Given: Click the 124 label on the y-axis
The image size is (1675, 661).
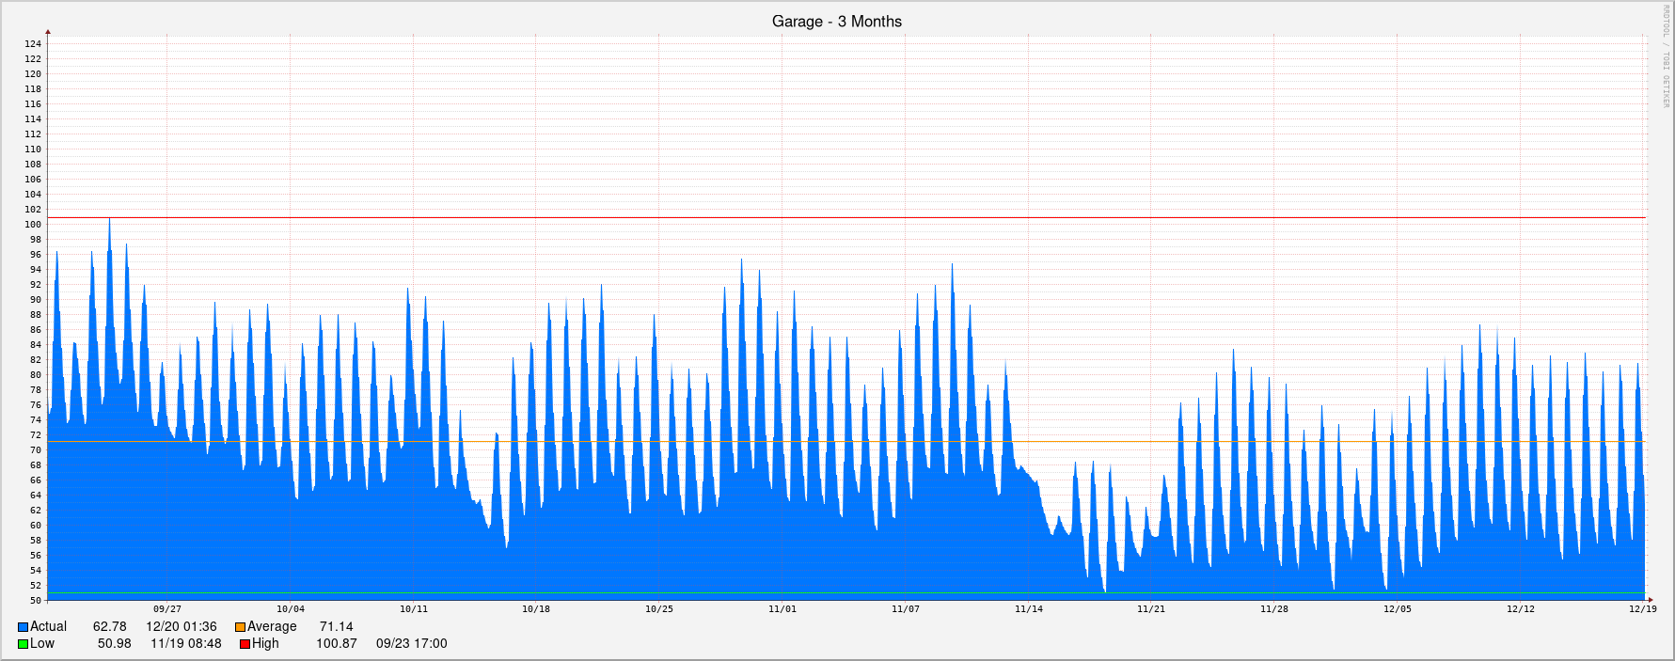Looking at the screenshot, I should (33, 44).
